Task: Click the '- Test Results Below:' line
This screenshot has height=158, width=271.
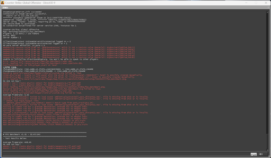Action: (x=15, y=138)
